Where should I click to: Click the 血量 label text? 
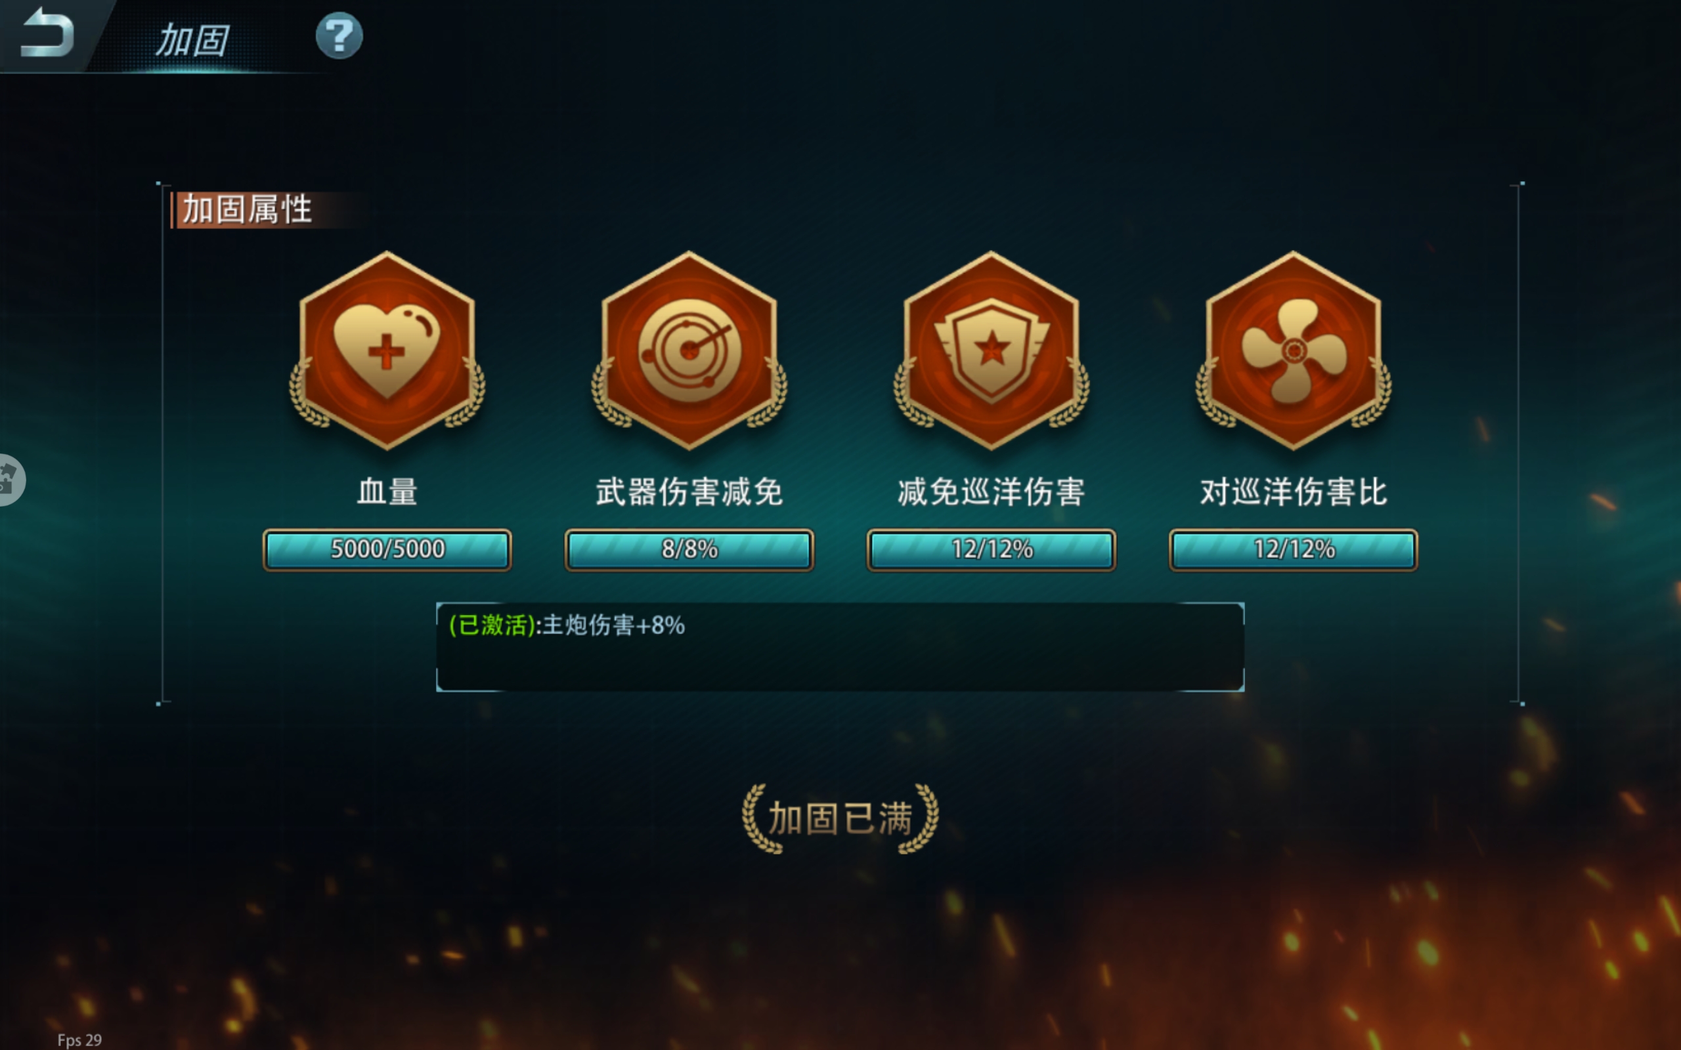pos(387,492)
